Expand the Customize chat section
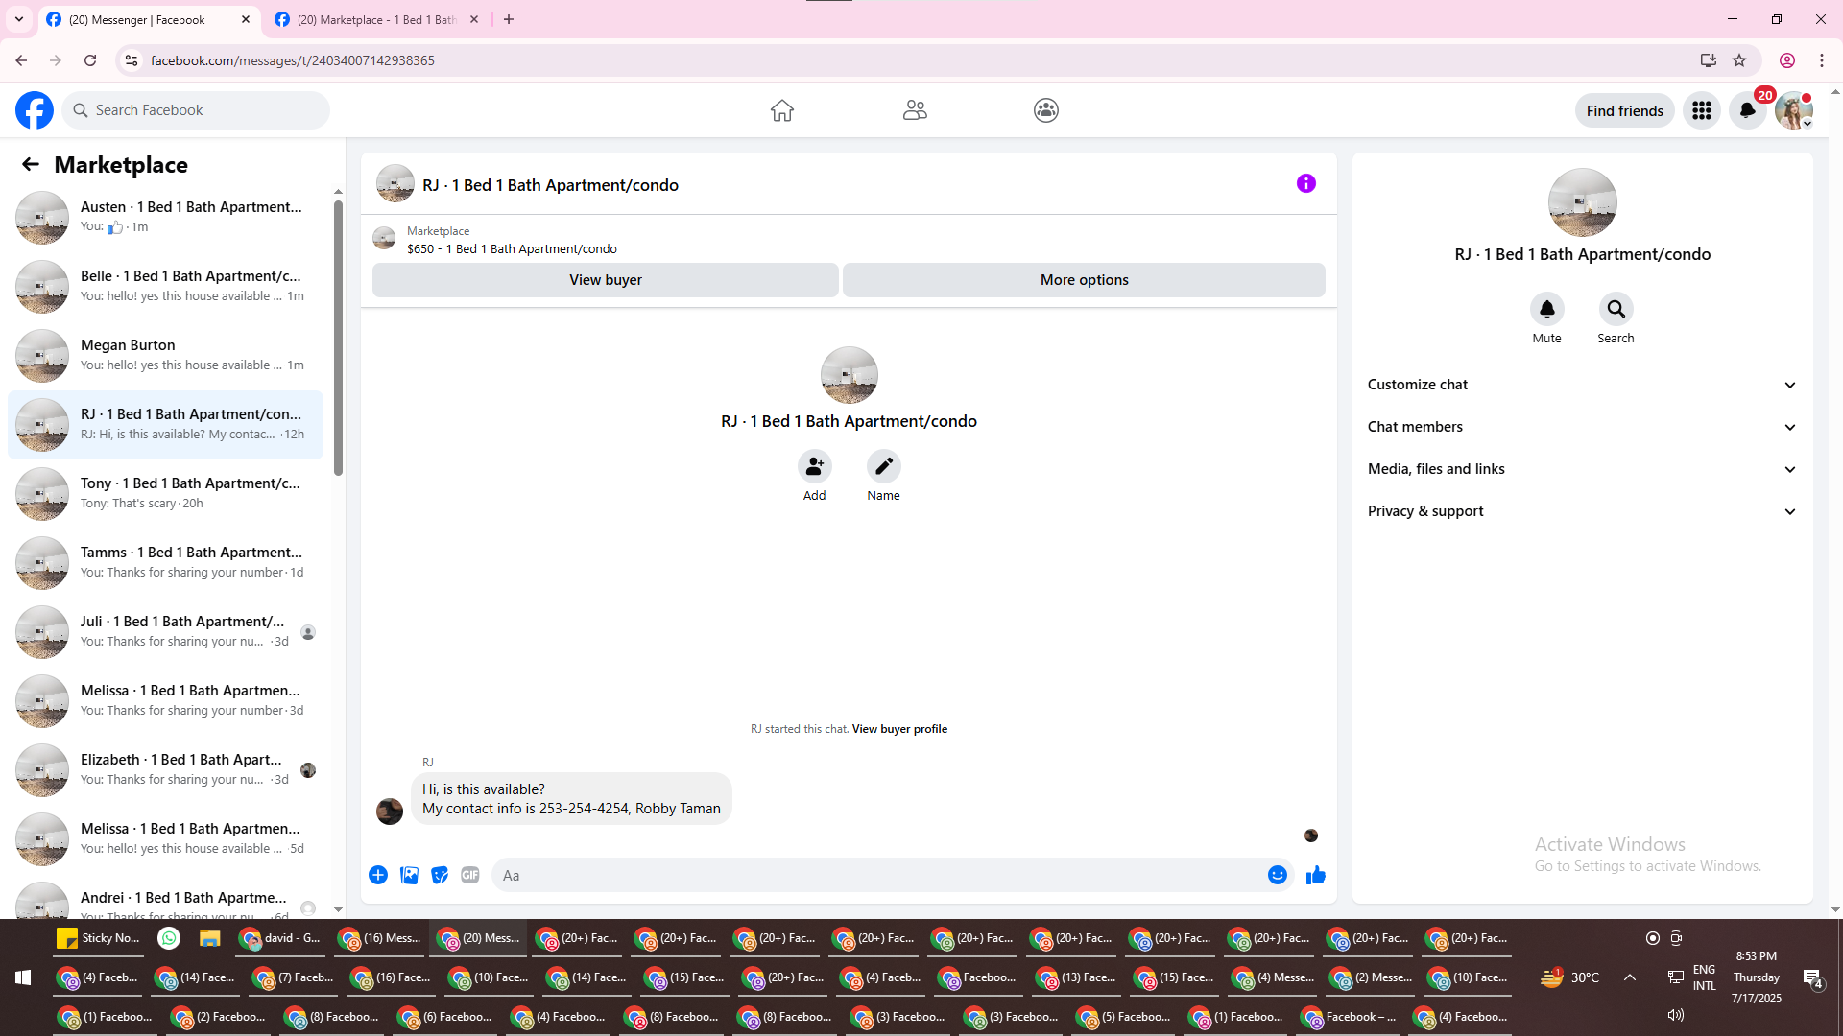1843x1036 pixels. 1583,385
